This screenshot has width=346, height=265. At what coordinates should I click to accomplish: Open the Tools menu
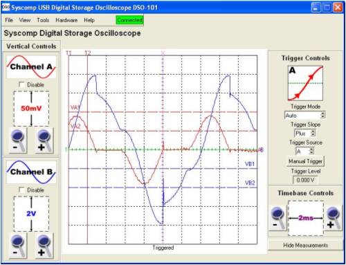[43, 20]
